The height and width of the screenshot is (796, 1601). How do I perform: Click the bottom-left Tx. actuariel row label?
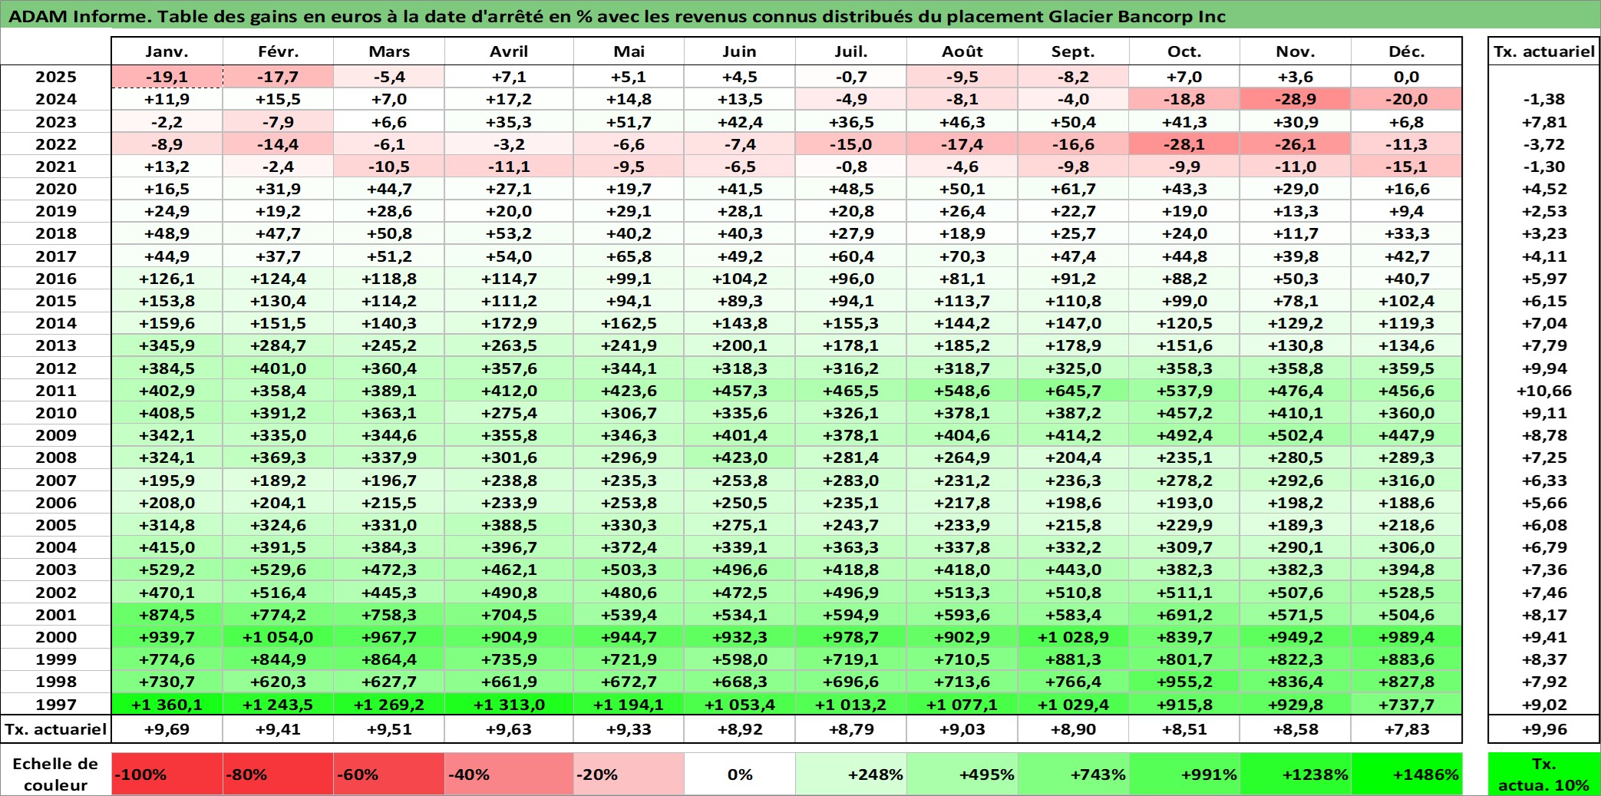[56, 729]
